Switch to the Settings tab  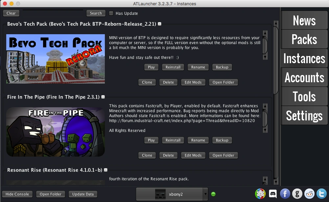tap(304, 116)
